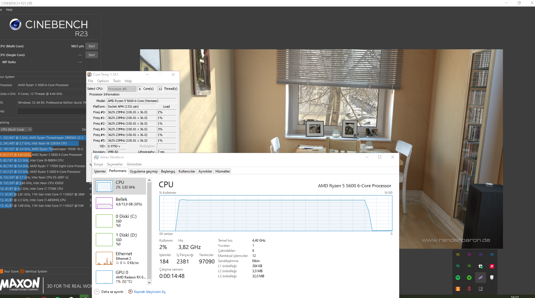Open the Spotify tray icon
The width and height of the screenshot is (535, 298).
point(458,278)
